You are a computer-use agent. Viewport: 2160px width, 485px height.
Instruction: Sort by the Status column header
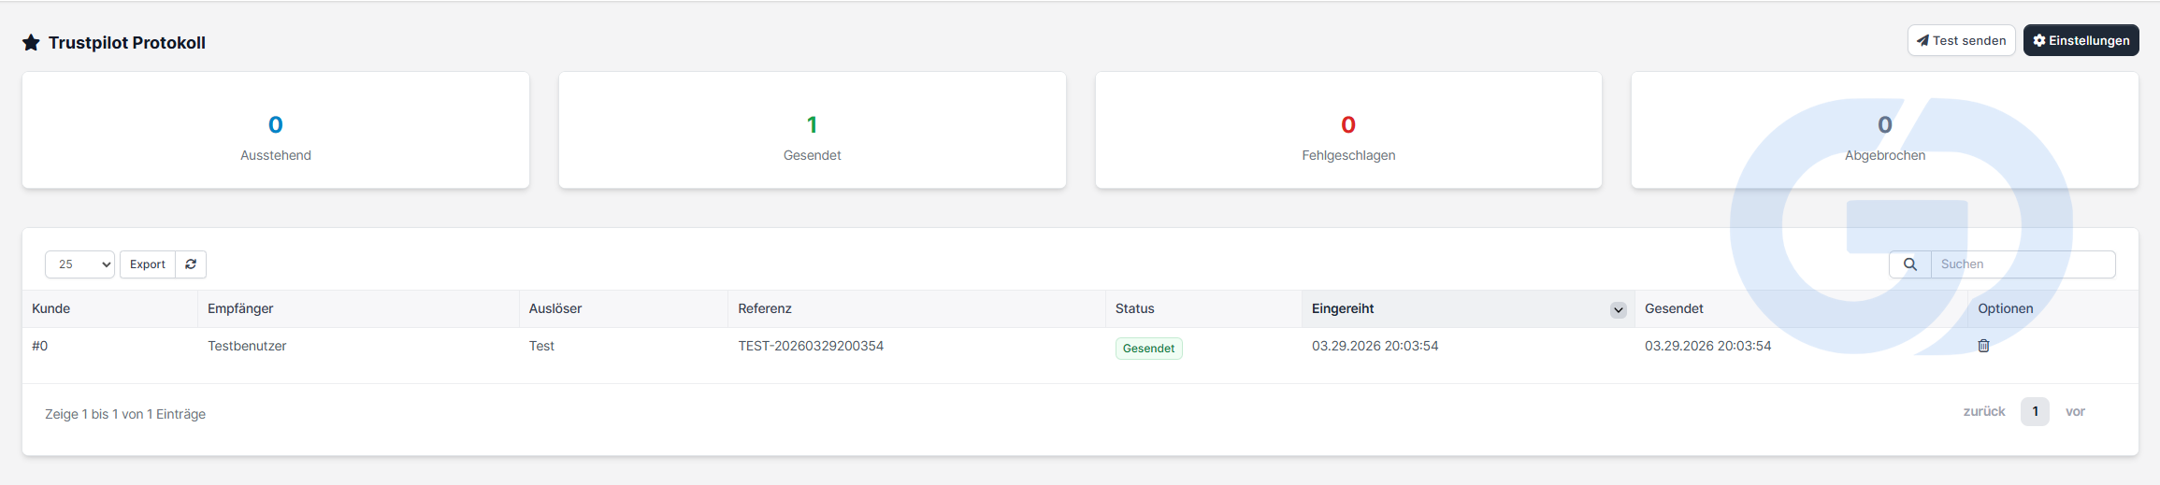tap(1135, 308)
